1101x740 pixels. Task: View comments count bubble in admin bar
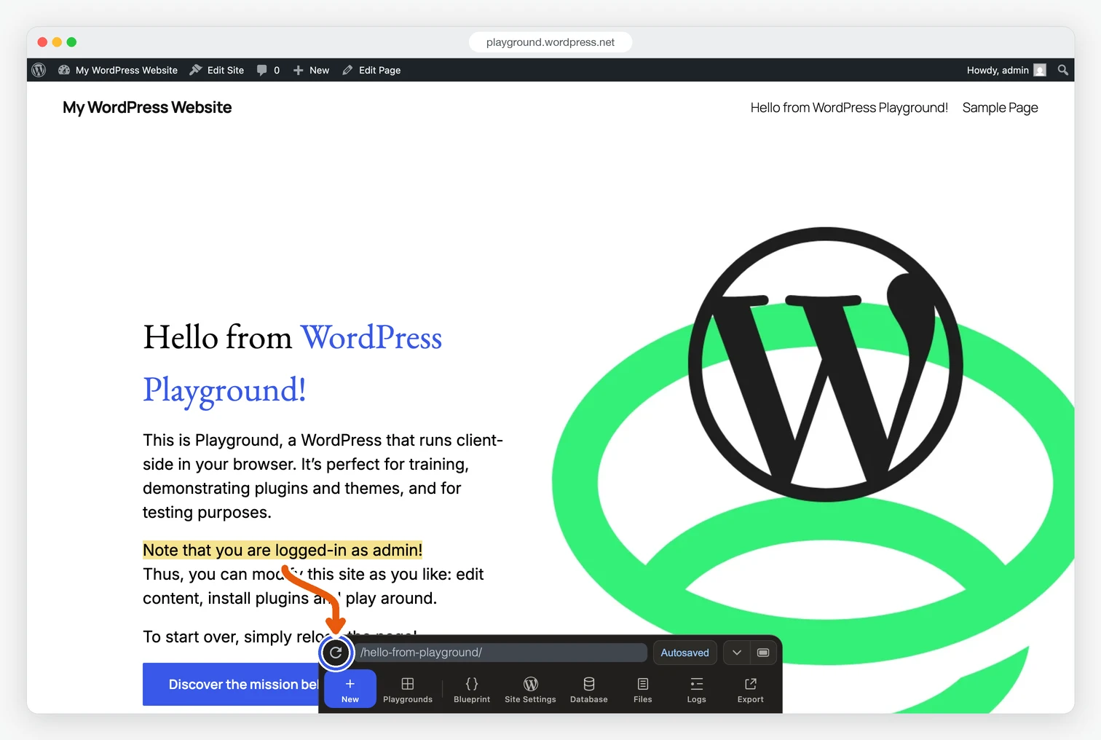click(268, 70)
